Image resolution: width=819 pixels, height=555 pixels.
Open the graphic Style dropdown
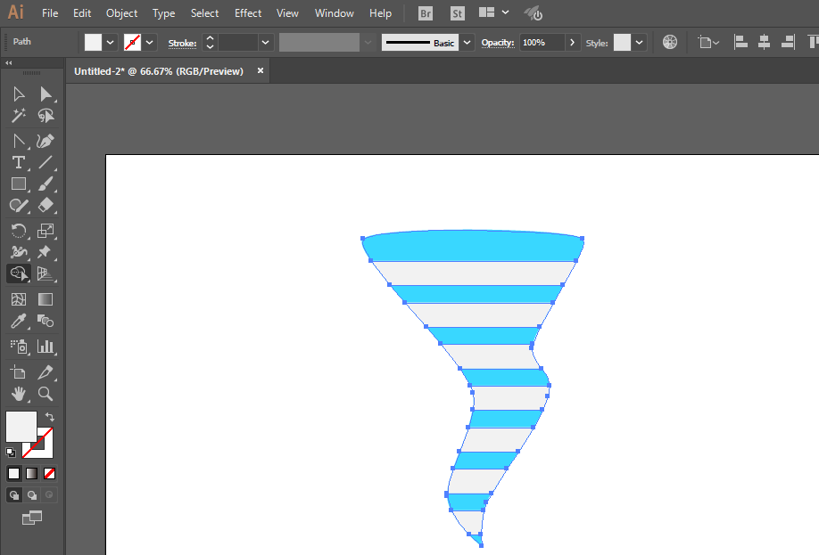point(640,43)
